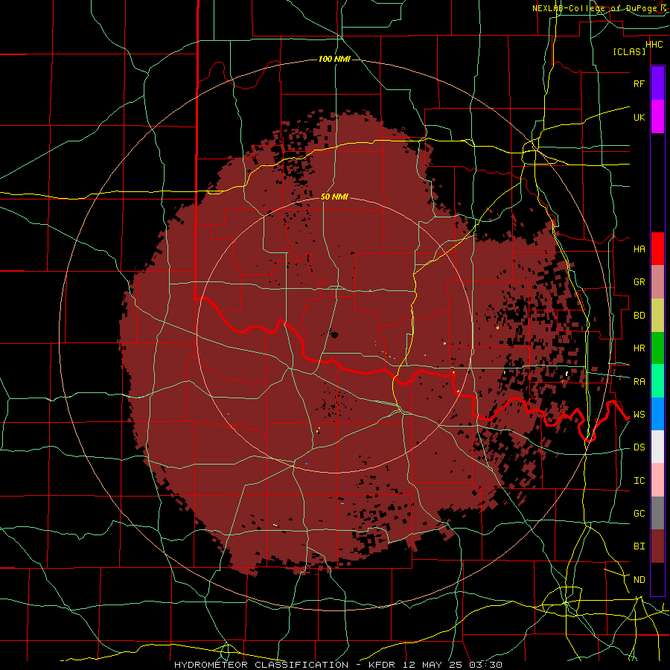Click the ND black legend swatch
Image resolution: width=670 pixels, height=670 pixels.
657,579
